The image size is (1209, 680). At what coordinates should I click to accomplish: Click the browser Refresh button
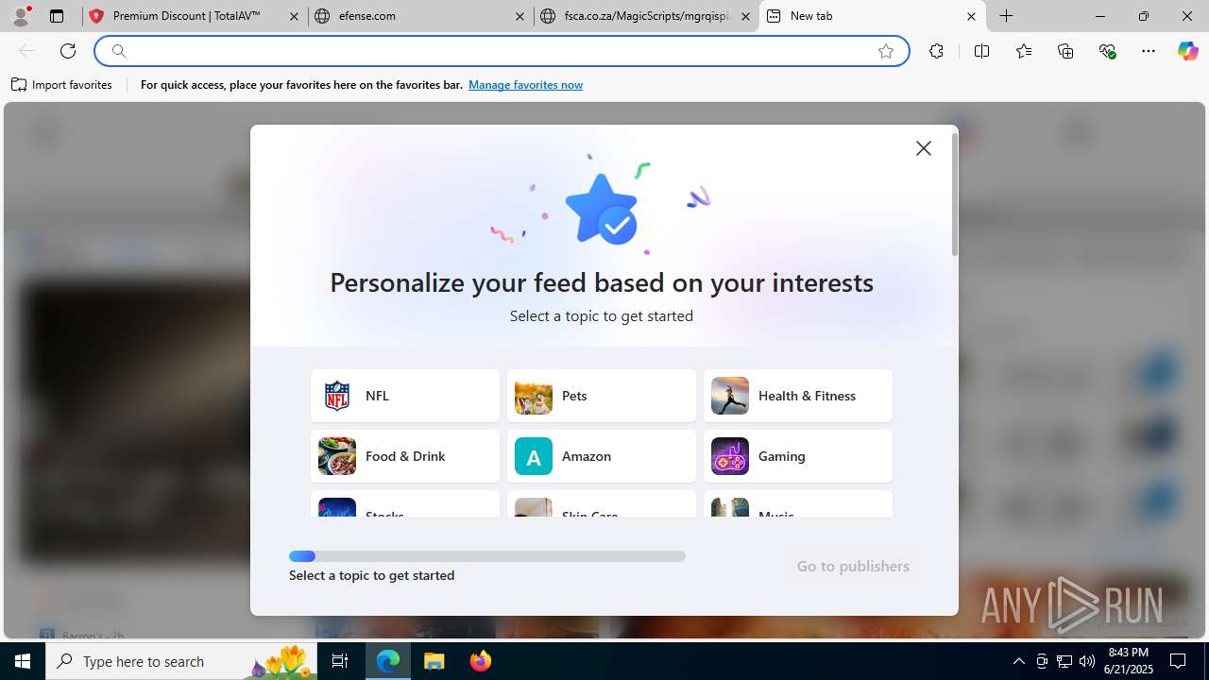coord(68,51)
